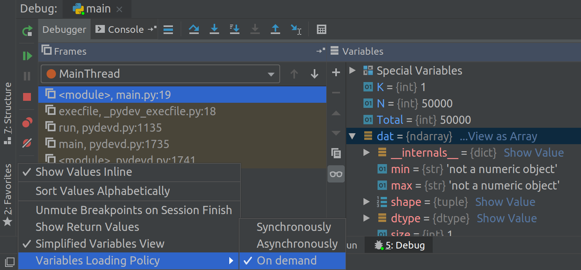Select Synchronously loading policy
The height and width of the screenshot is (270, 581).
[294, 226]
